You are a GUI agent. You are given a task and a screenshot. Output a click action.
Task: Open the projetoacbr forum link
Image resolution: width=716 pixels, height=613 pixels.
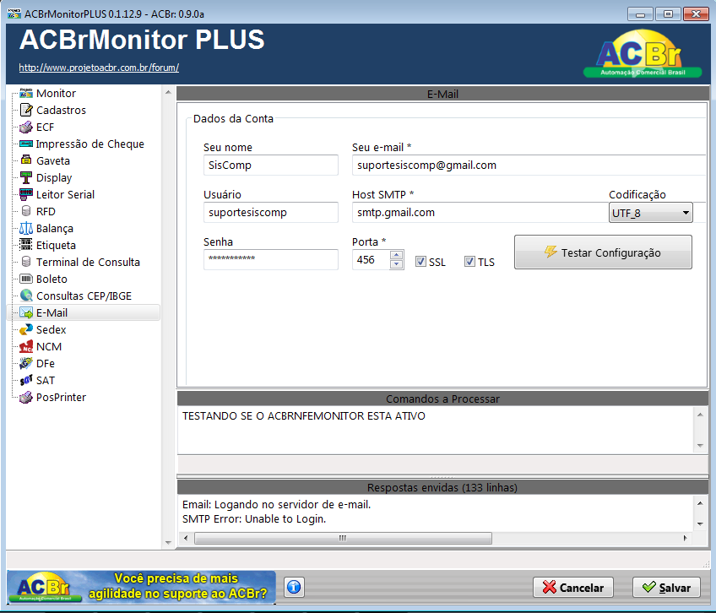tap(99, 68)
